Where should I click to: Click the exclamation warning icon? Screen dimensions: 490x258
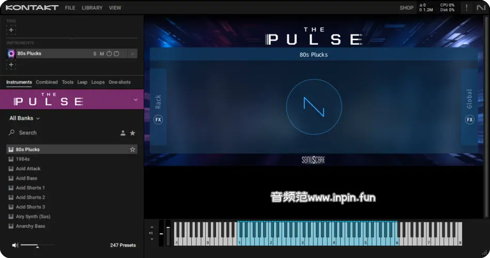[467, 8]
